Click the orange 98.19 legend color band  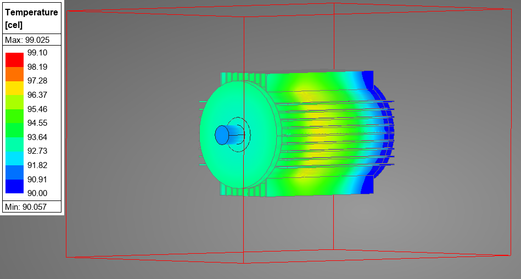[x=14, y=74]
